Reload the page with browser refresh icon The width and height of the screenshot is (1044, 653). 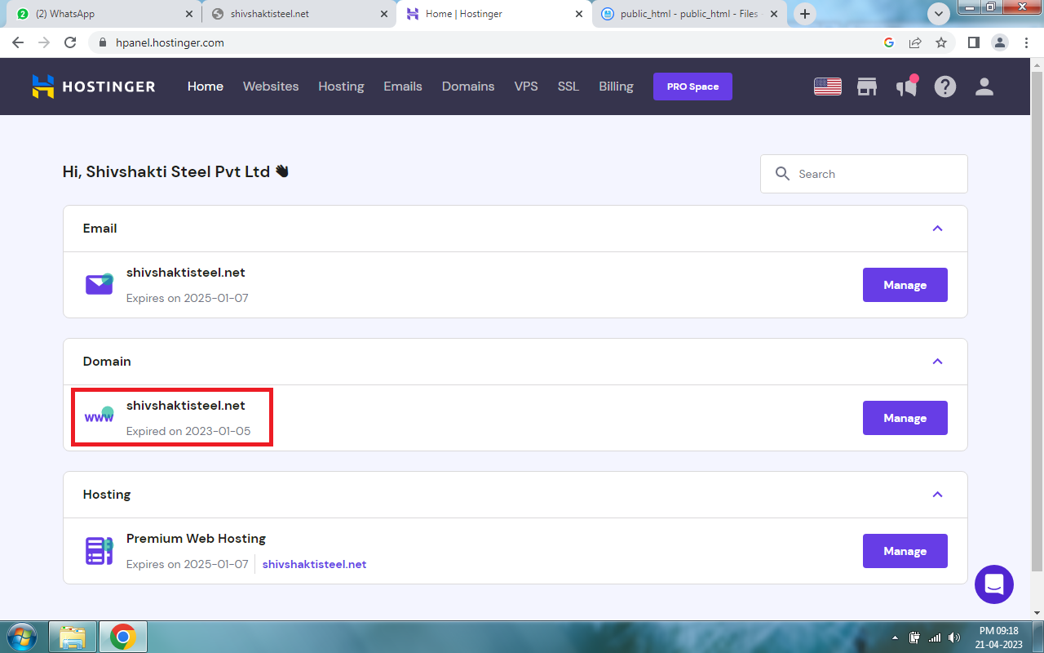tap(70, 42)
